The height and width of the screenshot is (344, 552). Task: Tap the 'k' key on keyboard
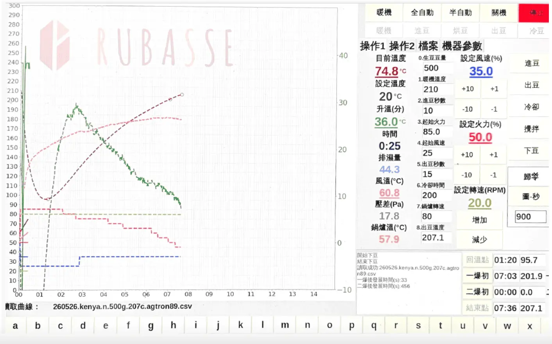(x=240, y=325)
